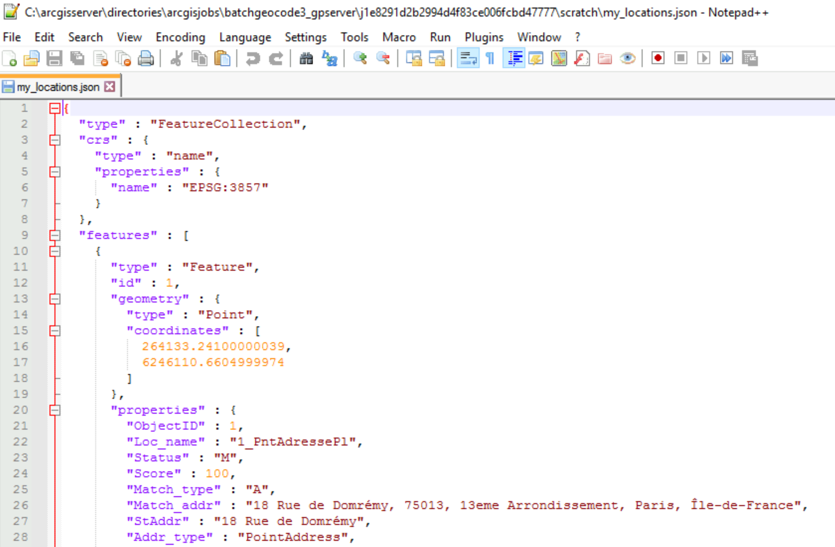The height and width of the screenshot is (547, 835).
Task: Open Folder as Workspace icon
Action: (x=604, y=59)
